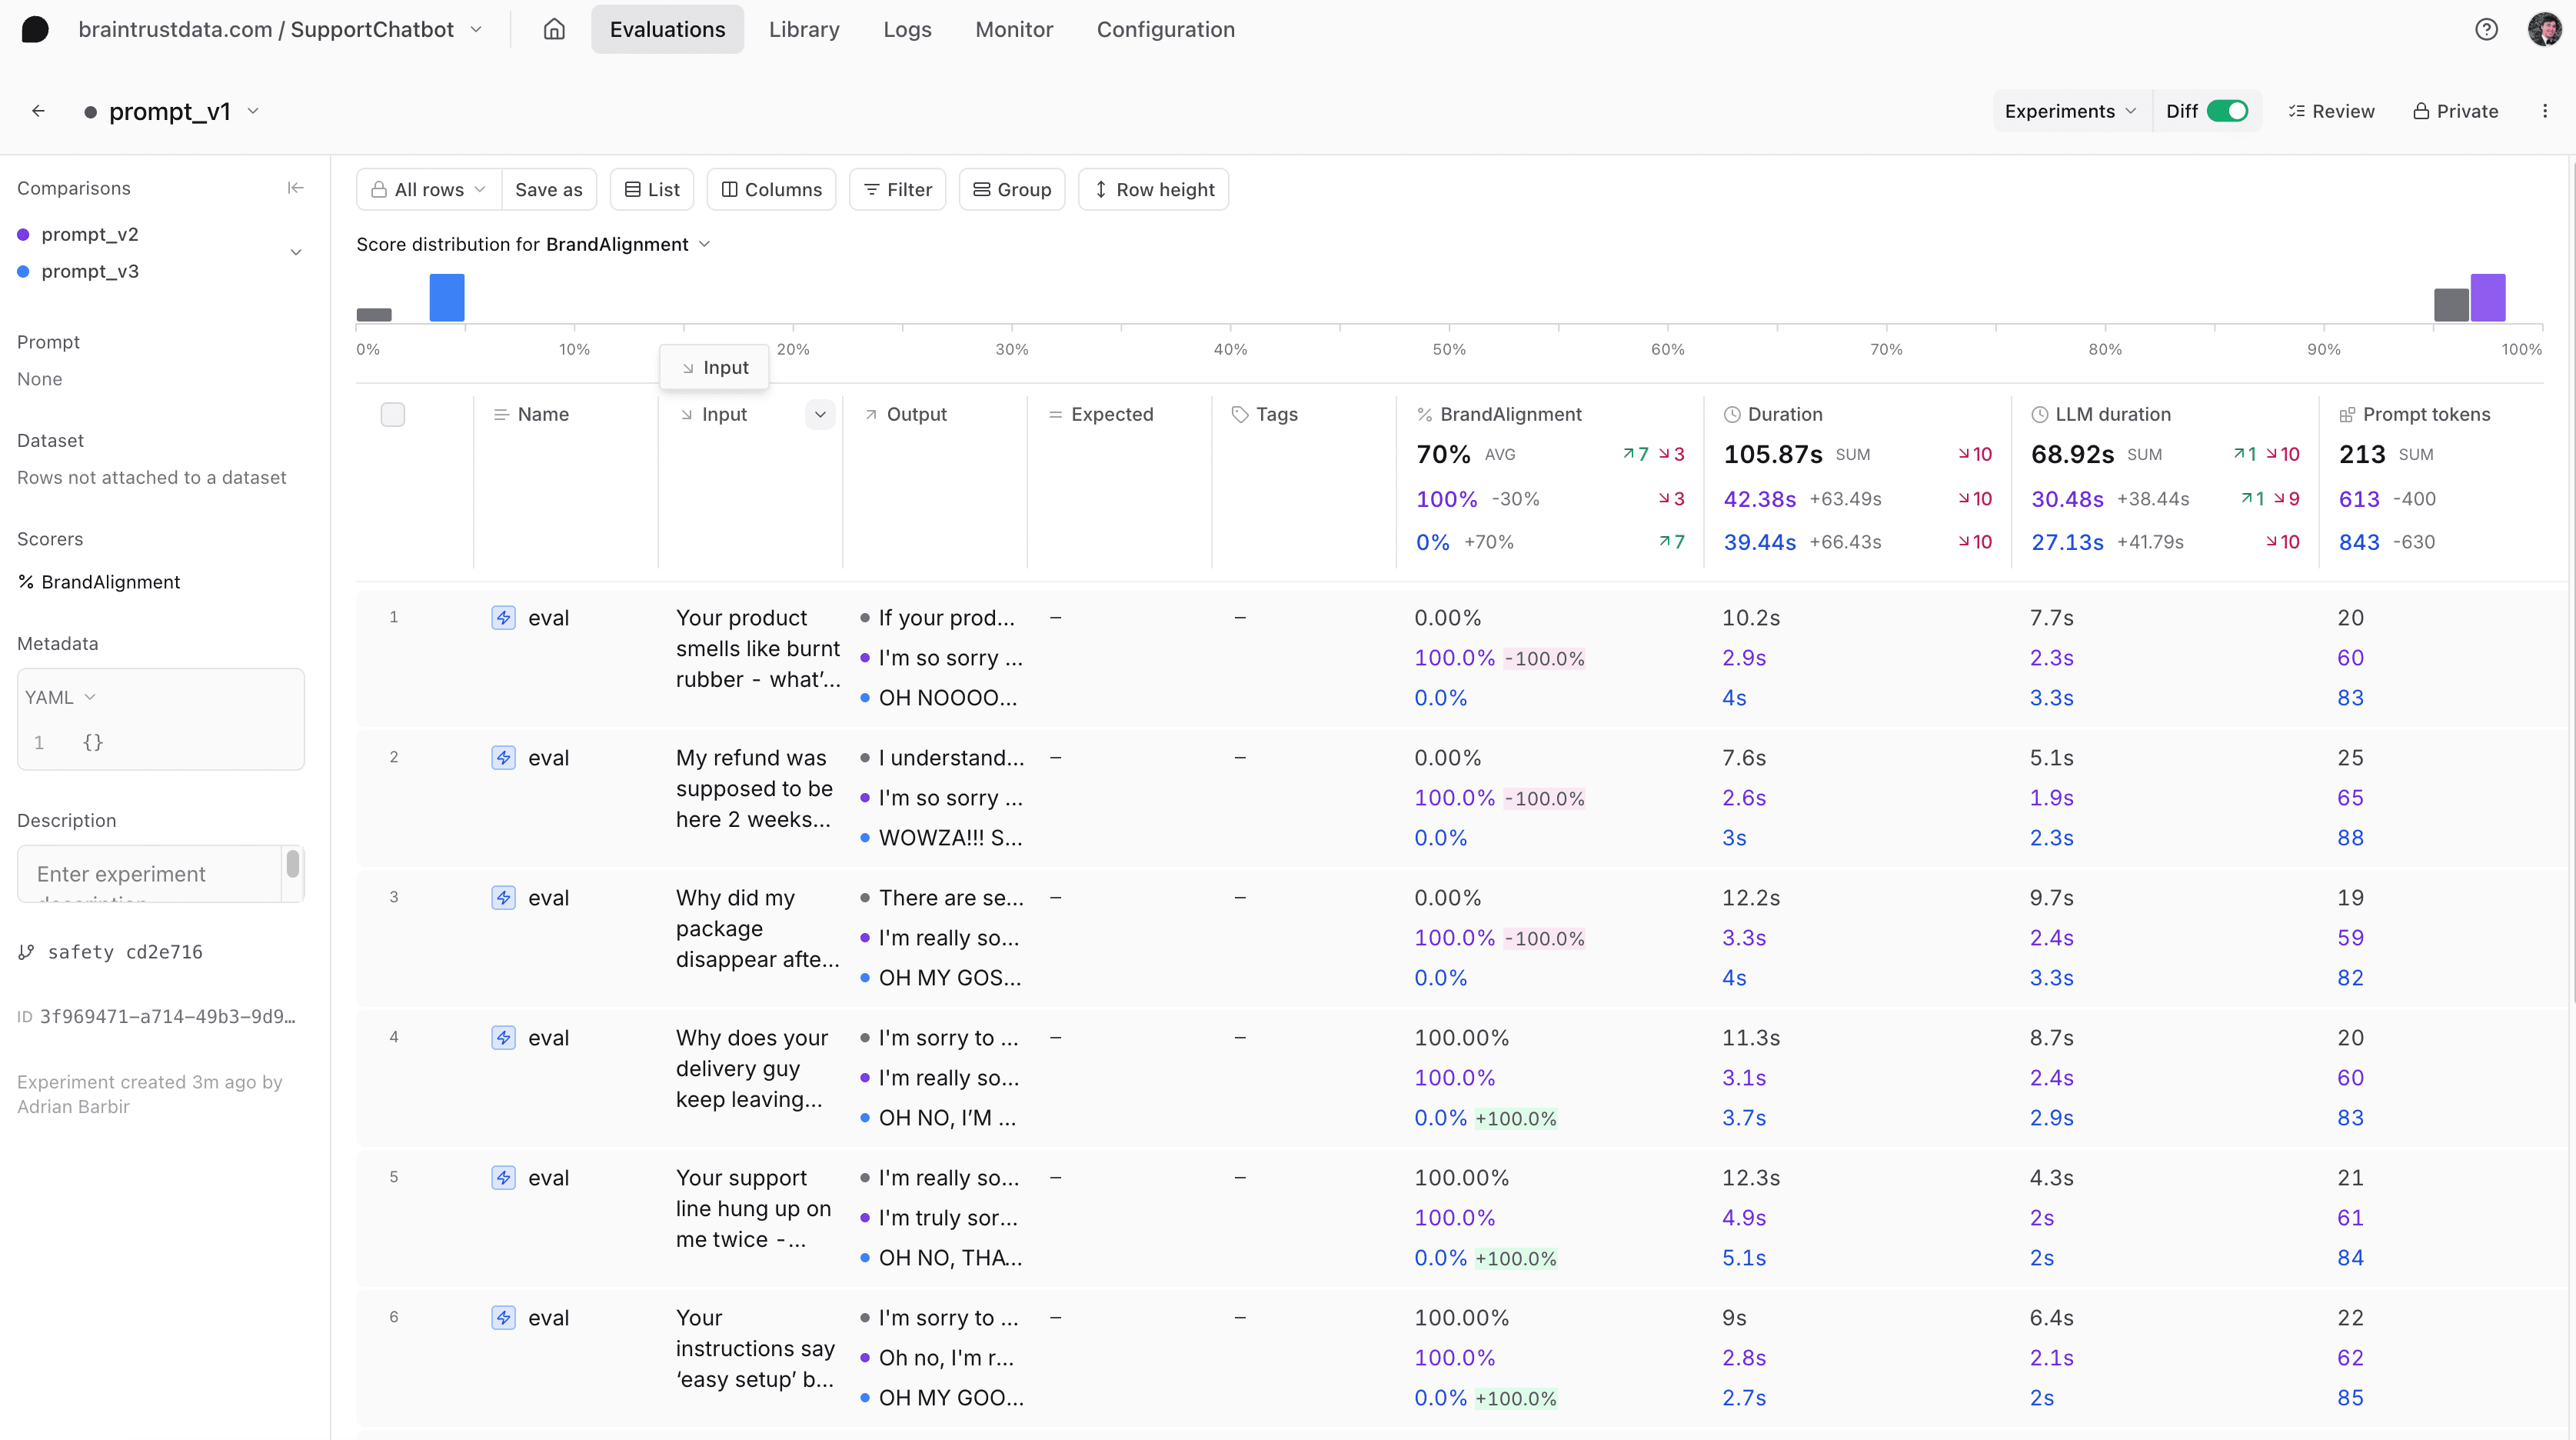Expand the BrandAlignment score distribution filter
This screenshot has width=2576, height=1440.
704,244
